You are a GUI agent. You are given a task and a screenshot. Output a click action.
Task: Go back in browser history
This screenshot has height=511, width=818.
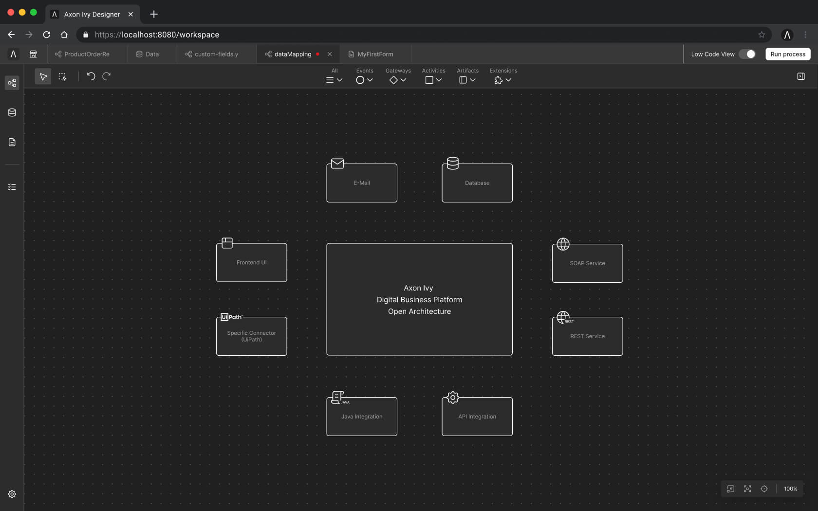[x=11, y=35]
